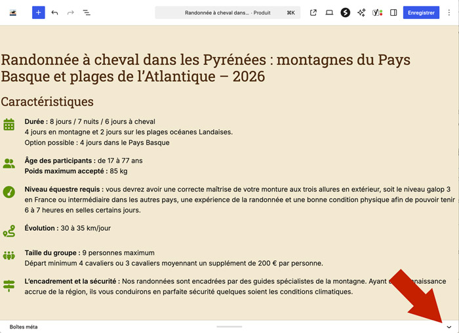Open the block inserter plus button
This screenshot has width=459, height=333.
point(38,12)
